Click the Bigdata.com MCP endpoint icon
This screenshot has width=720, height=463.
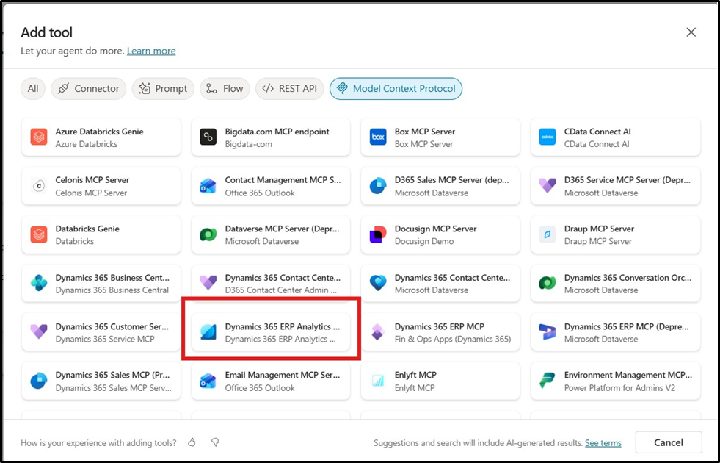[x=208, y=137]
